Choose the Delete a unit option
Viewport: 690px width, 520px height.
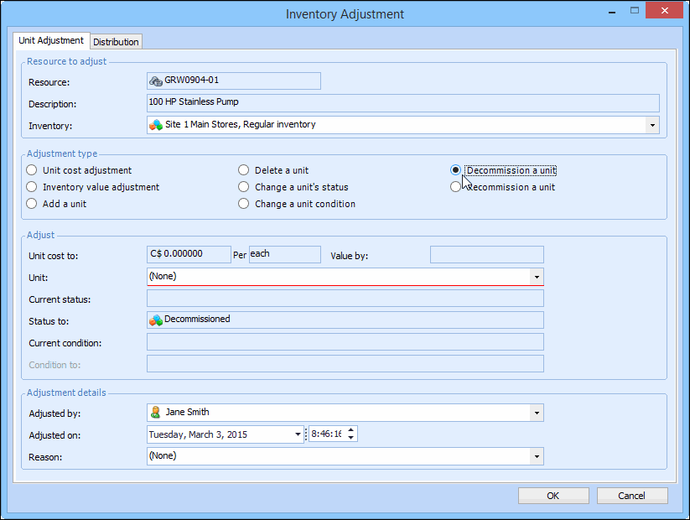click(244, 170)
